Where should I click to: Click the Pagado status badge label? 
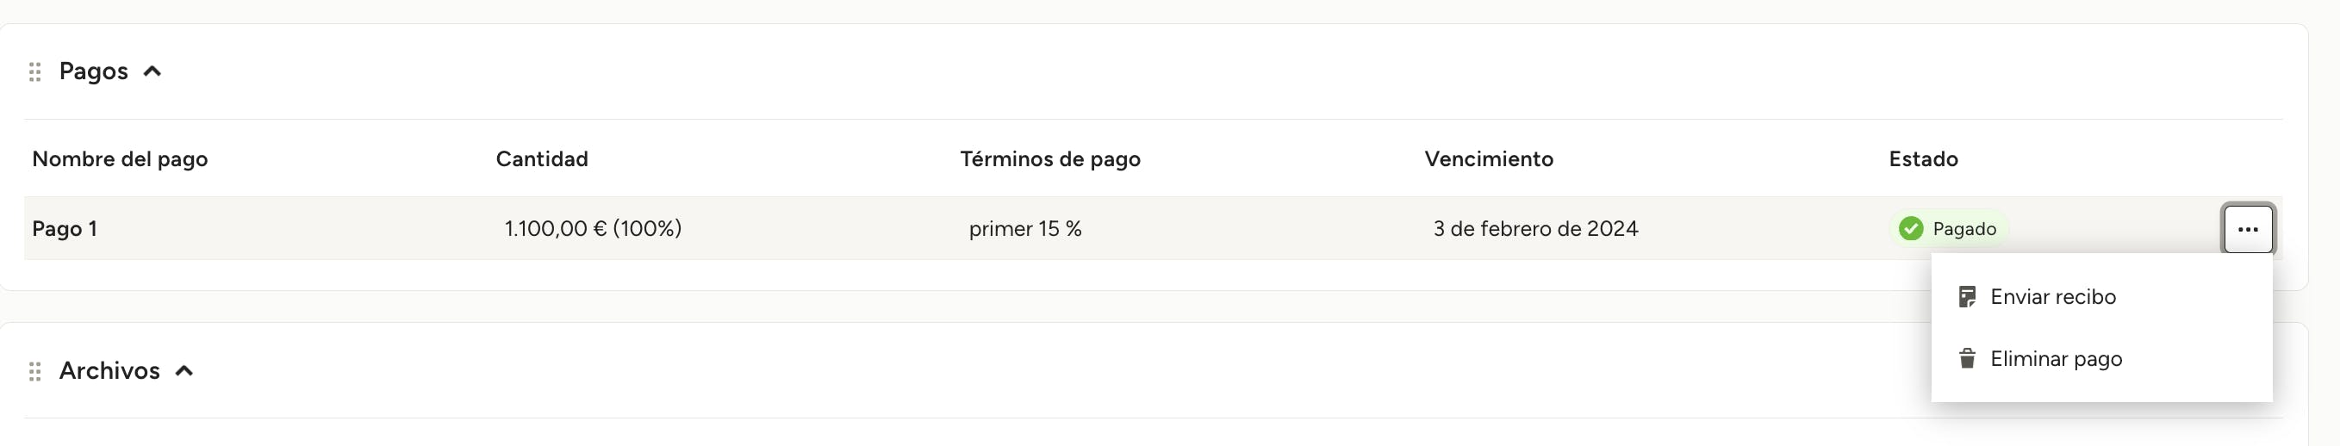[1964, 229]
